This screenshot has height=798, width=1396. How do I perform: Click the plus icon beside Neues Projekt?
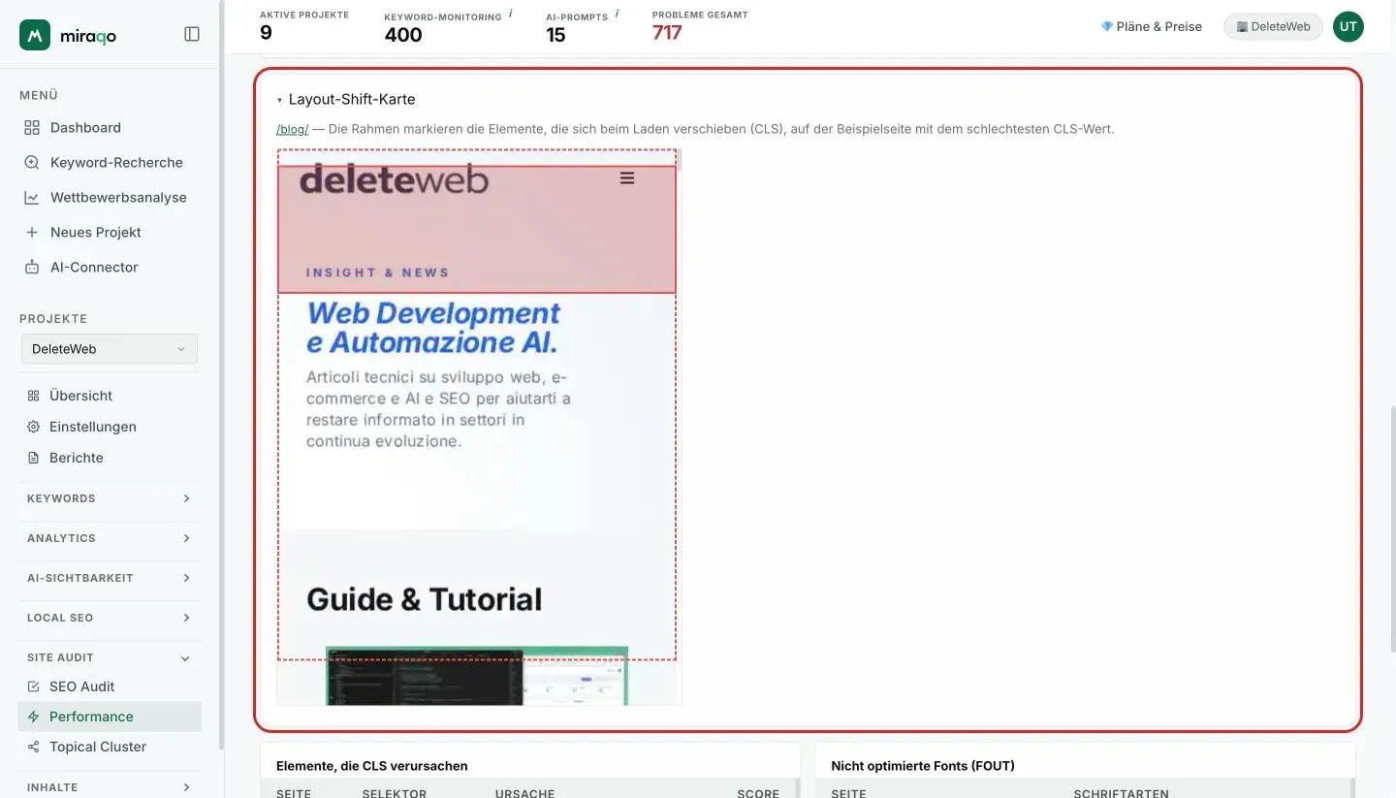click(x=32, y=233)
